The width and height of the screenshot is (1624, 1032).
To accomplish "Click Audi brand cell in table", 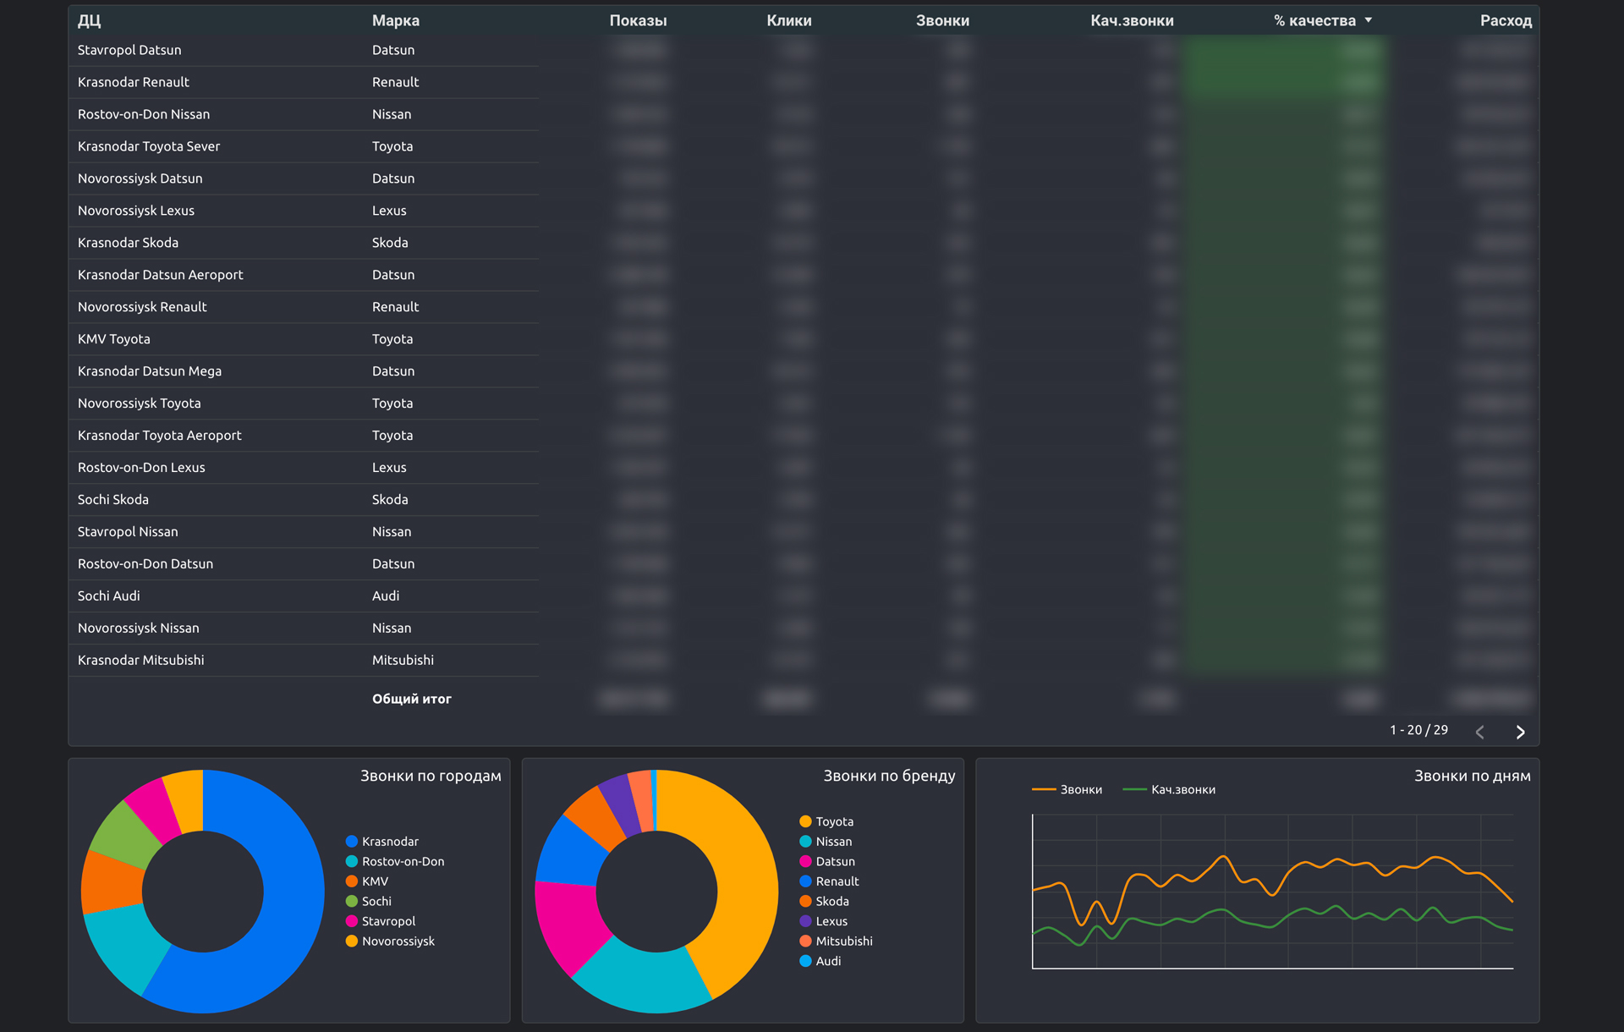I will pos(386,596).
